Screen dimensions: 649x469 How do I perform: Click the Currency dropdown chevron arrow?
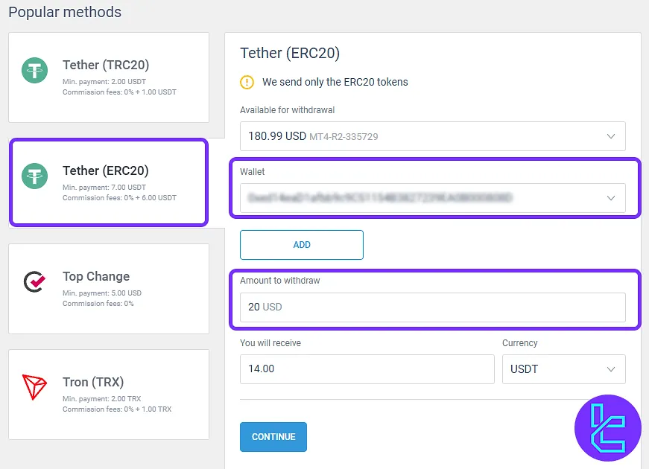click(611, 369)
